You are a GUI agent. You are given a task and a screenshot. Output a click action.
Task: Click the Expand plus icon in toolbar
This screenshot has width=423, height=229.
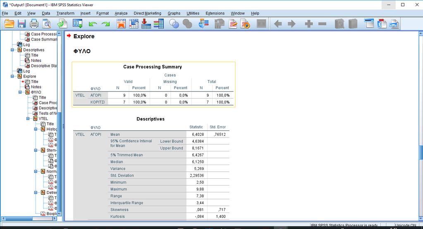308,24
